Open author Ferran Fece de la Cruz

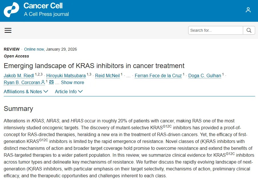pos(158,75)
